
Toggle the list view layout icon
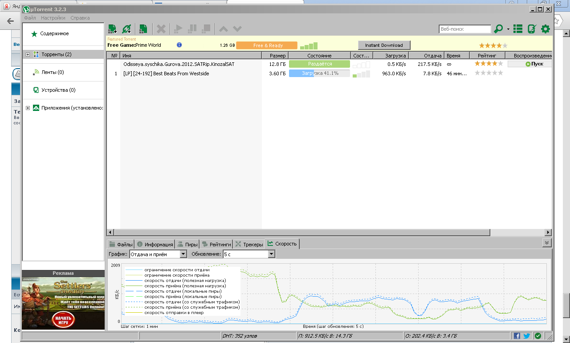(x=517, y=29)
